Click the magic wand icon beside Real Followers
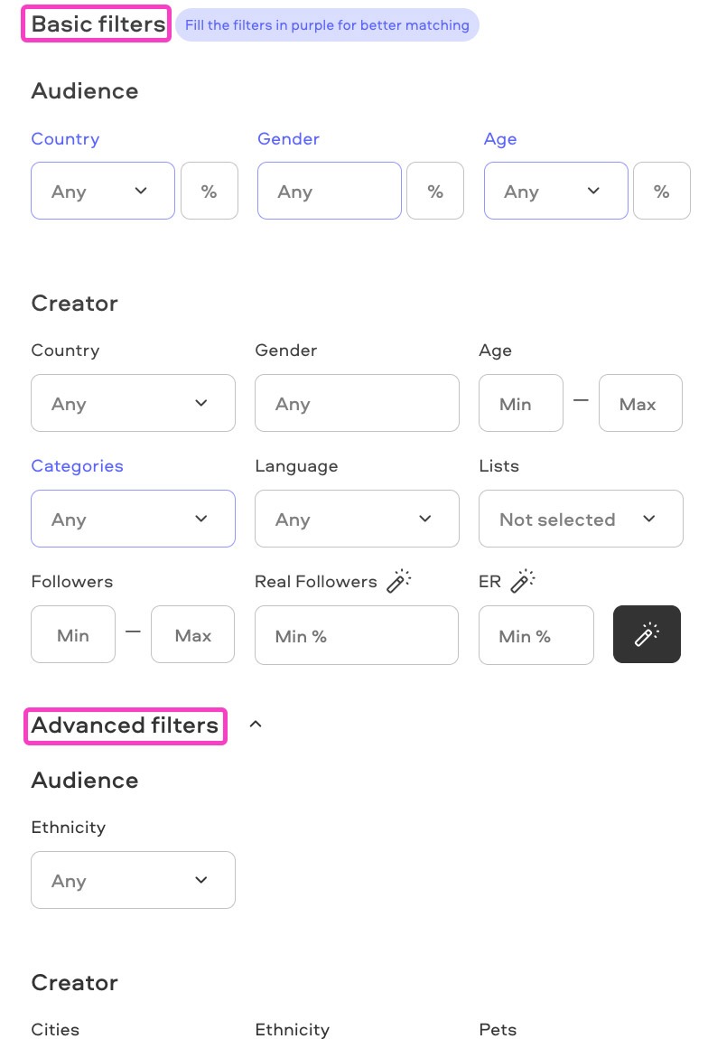Image resolution: width=708 pixels, height=1039 pixels. [396, 583]
